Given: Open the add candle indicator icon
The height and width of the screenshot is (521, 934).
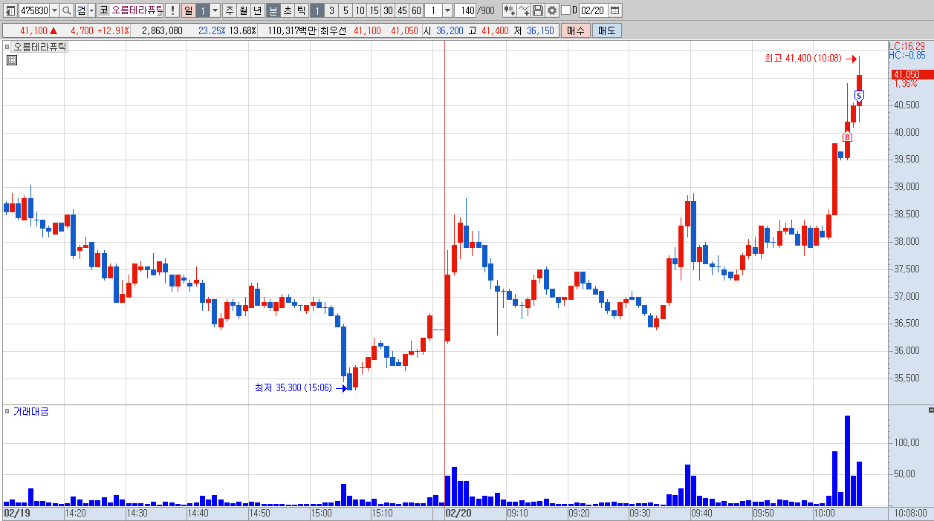Looking at the screenshot, I should [x=509, y=10].
